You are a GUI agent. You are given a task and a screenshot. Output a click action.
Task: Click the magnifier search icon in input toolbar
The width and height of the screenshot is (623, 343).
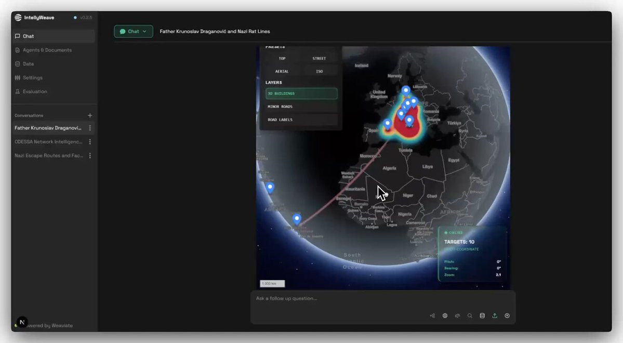470,315
